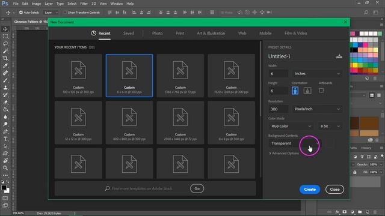Toggle the Auto-Select checkbox
Screen dimensions: 385x216
21,12
